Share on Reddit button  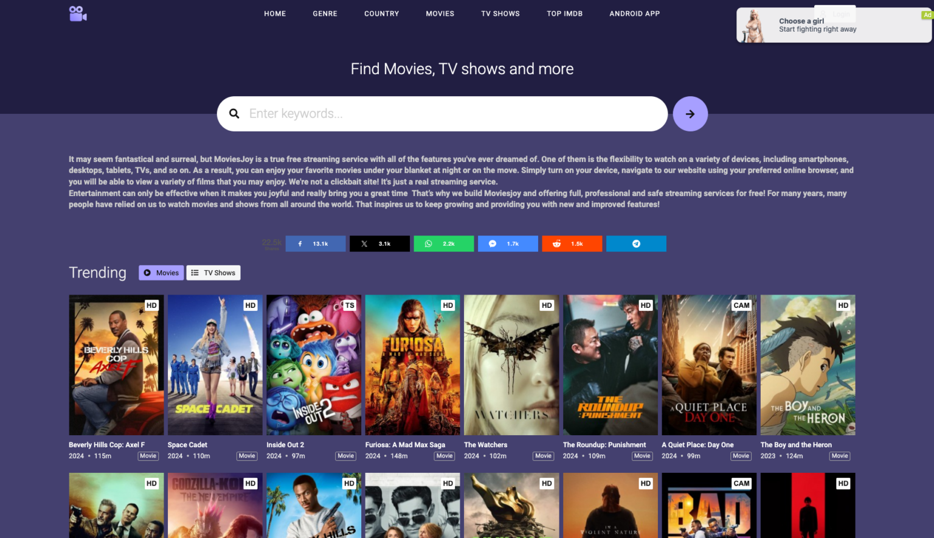(572, 243)
